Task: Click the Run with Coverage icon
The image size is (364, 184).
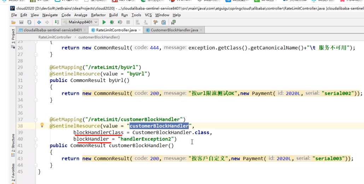Action: [x=120, y=22]
